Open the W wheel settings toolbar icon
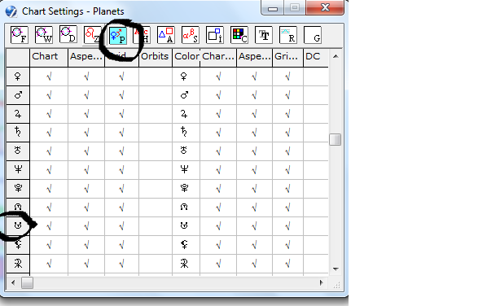Viewport: 500px width, 306px height. (44, 35)
